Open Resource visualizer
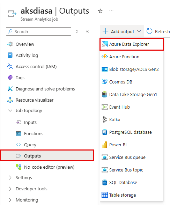This screenshot has width=170, height=205. (35, 100)
